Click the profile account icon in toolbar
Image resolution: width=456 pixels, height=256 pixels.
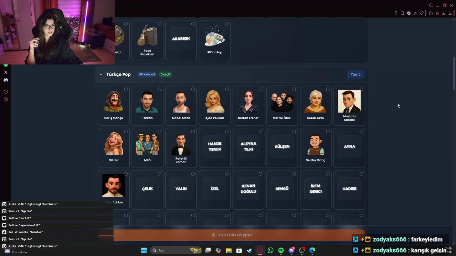tap(437, 13)
